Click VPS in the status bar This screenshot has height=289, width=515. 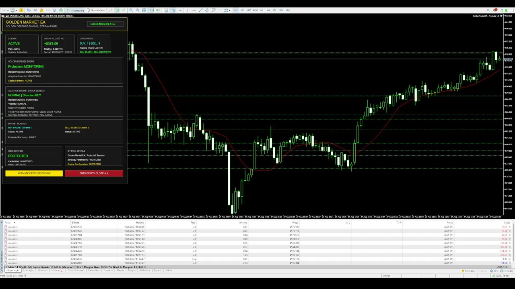coord(494,271)
